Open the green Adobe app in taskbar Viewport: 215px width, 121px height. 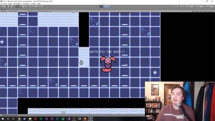41,119
